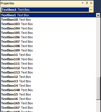Viewport: 101px width, 112px height.
Task: Select Textbox109 Text Box entry
Action: click(48, 50)
